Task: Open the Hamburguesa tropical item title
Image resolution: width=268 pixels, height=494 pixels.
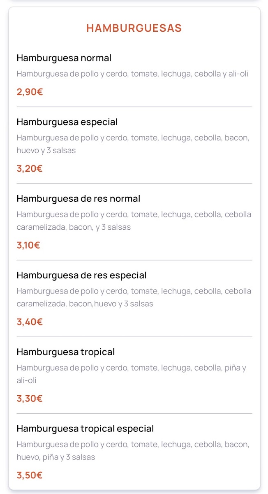Action: (65, 352)
